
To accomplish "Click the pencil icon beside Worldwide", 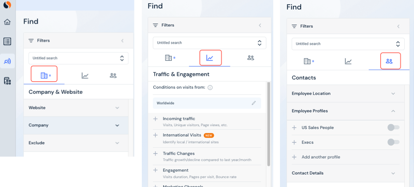I will pyautogui.click(x=254, y=103).
